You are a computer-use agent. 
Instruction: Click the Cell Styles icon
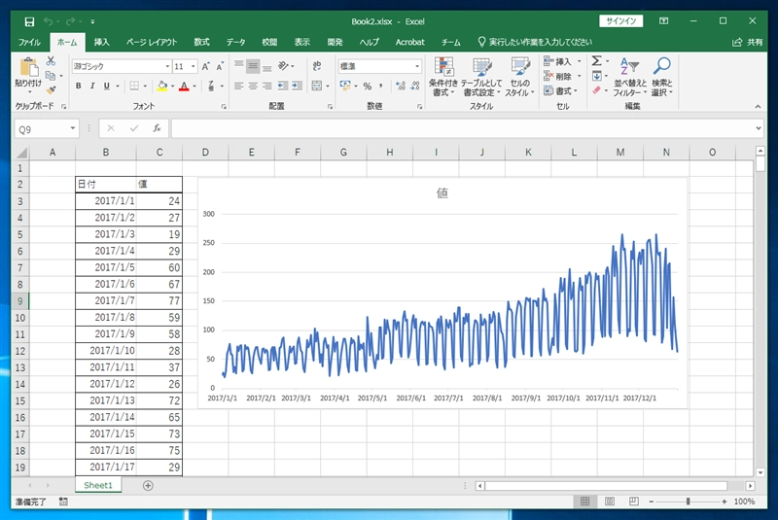[520, 66]
